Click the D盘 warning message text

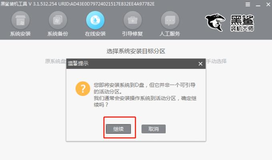[145, 95]
